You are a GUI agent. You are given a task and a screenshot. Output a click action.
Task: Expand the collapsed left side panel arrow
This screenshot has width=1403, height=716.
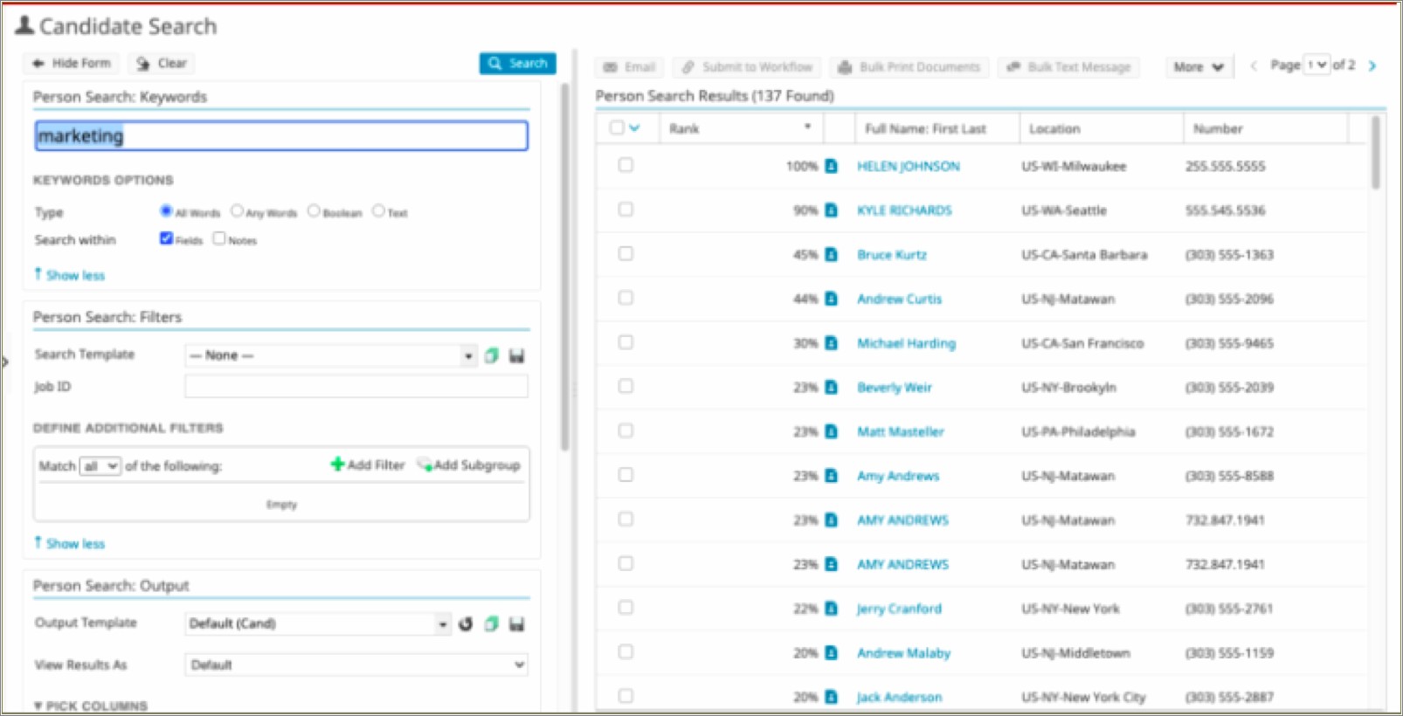4,361
